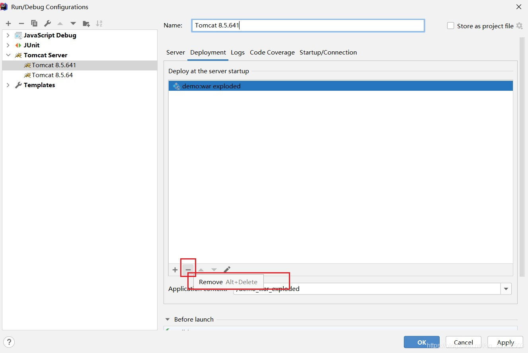
Task: Open the Code Coverage tab
Action: pyautogui.click(x=272, y=53)
